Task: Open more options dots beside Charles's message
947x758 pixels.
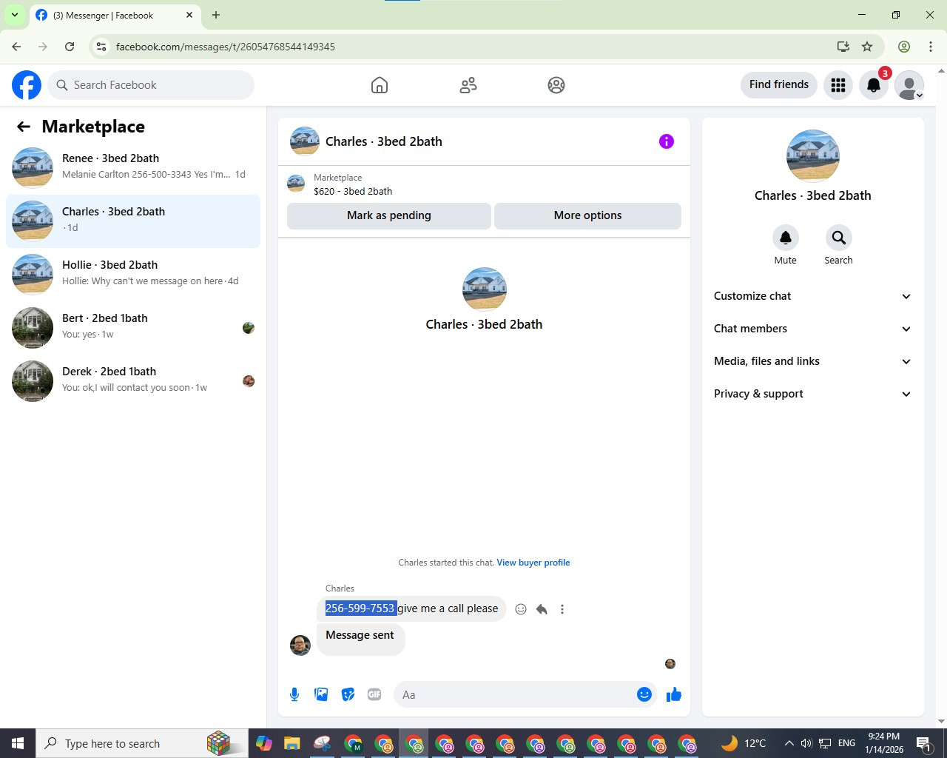Action: (562, 609)
